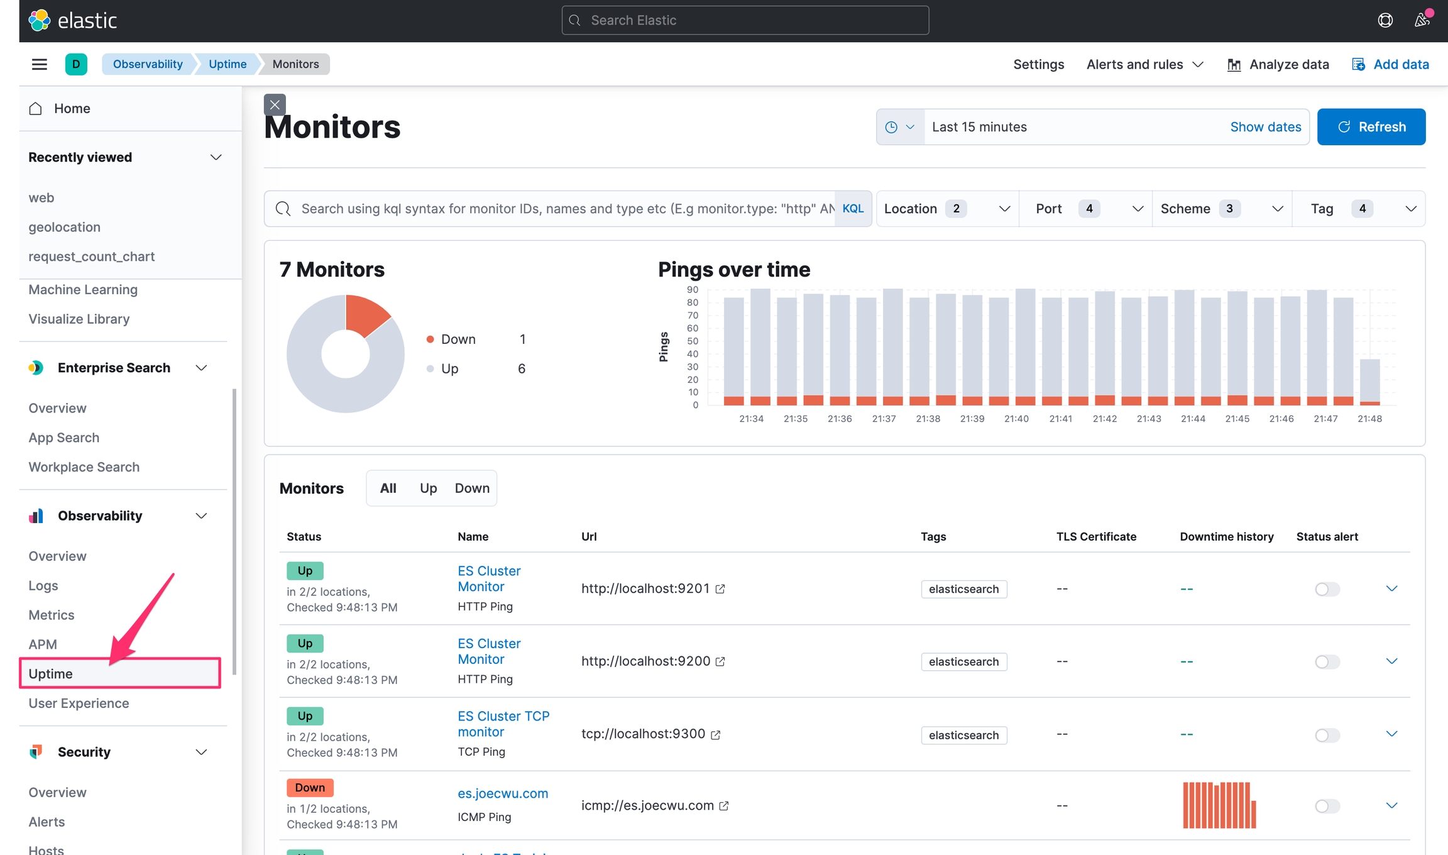
Task: Open the hamburger navigation menu
Action: [x=39, y=64]
